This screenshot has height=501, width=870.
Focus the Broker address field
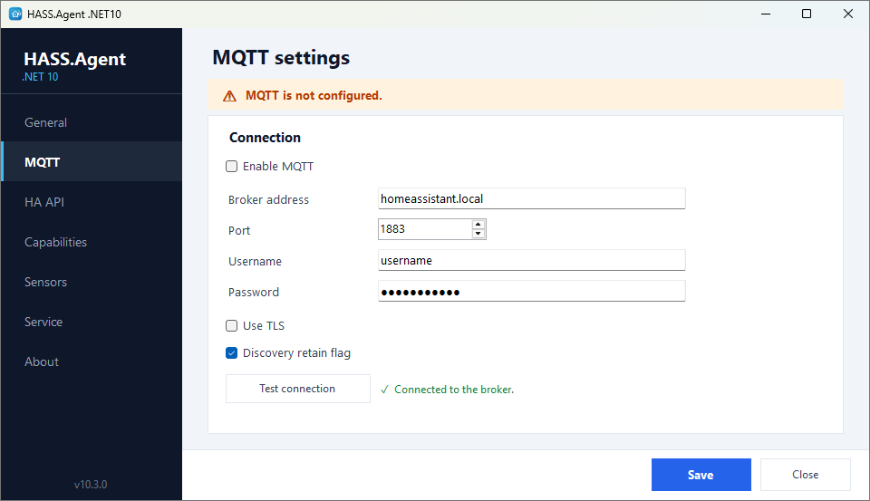pos(532,198)
